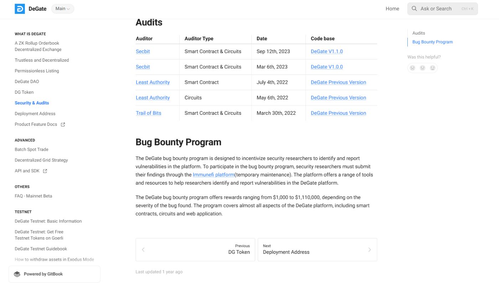Image resolution: width=499 pixels, height=283 pixels.
Task: Open Decentralized Grid Strategy page
Action: pos(41,160)
